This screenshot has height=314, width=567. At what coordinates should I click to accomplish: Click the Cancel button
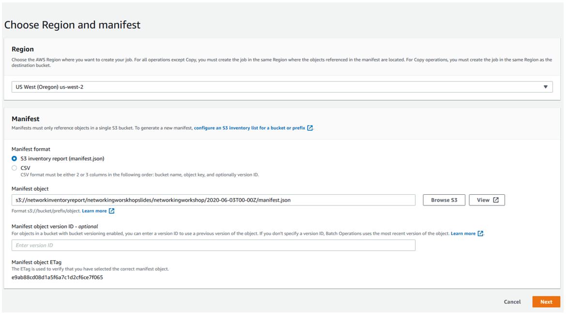click(512, 301)
